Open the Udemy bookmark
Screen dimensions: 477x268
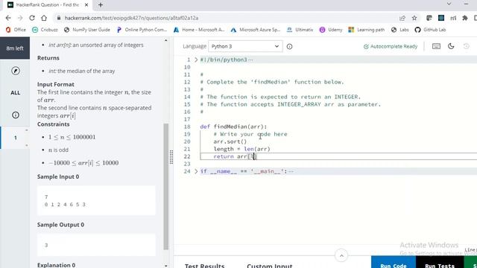pos(331,30)
